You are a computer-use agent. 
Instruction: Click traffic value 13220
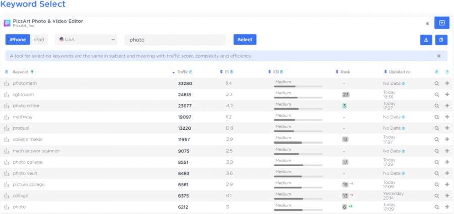(x=184, y=128)
